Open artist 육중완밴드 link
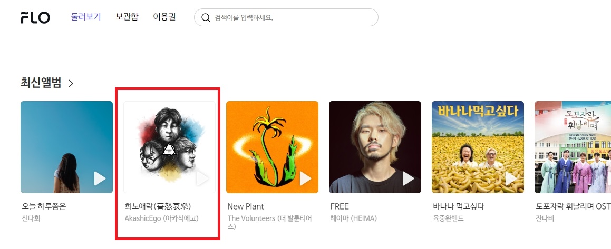Image resolution: width=611 pixels, height=249 pixels. point(449,218)
